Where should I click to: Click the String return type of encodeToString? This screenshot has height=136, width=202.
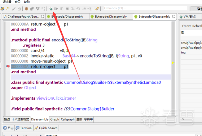[92, 40]
